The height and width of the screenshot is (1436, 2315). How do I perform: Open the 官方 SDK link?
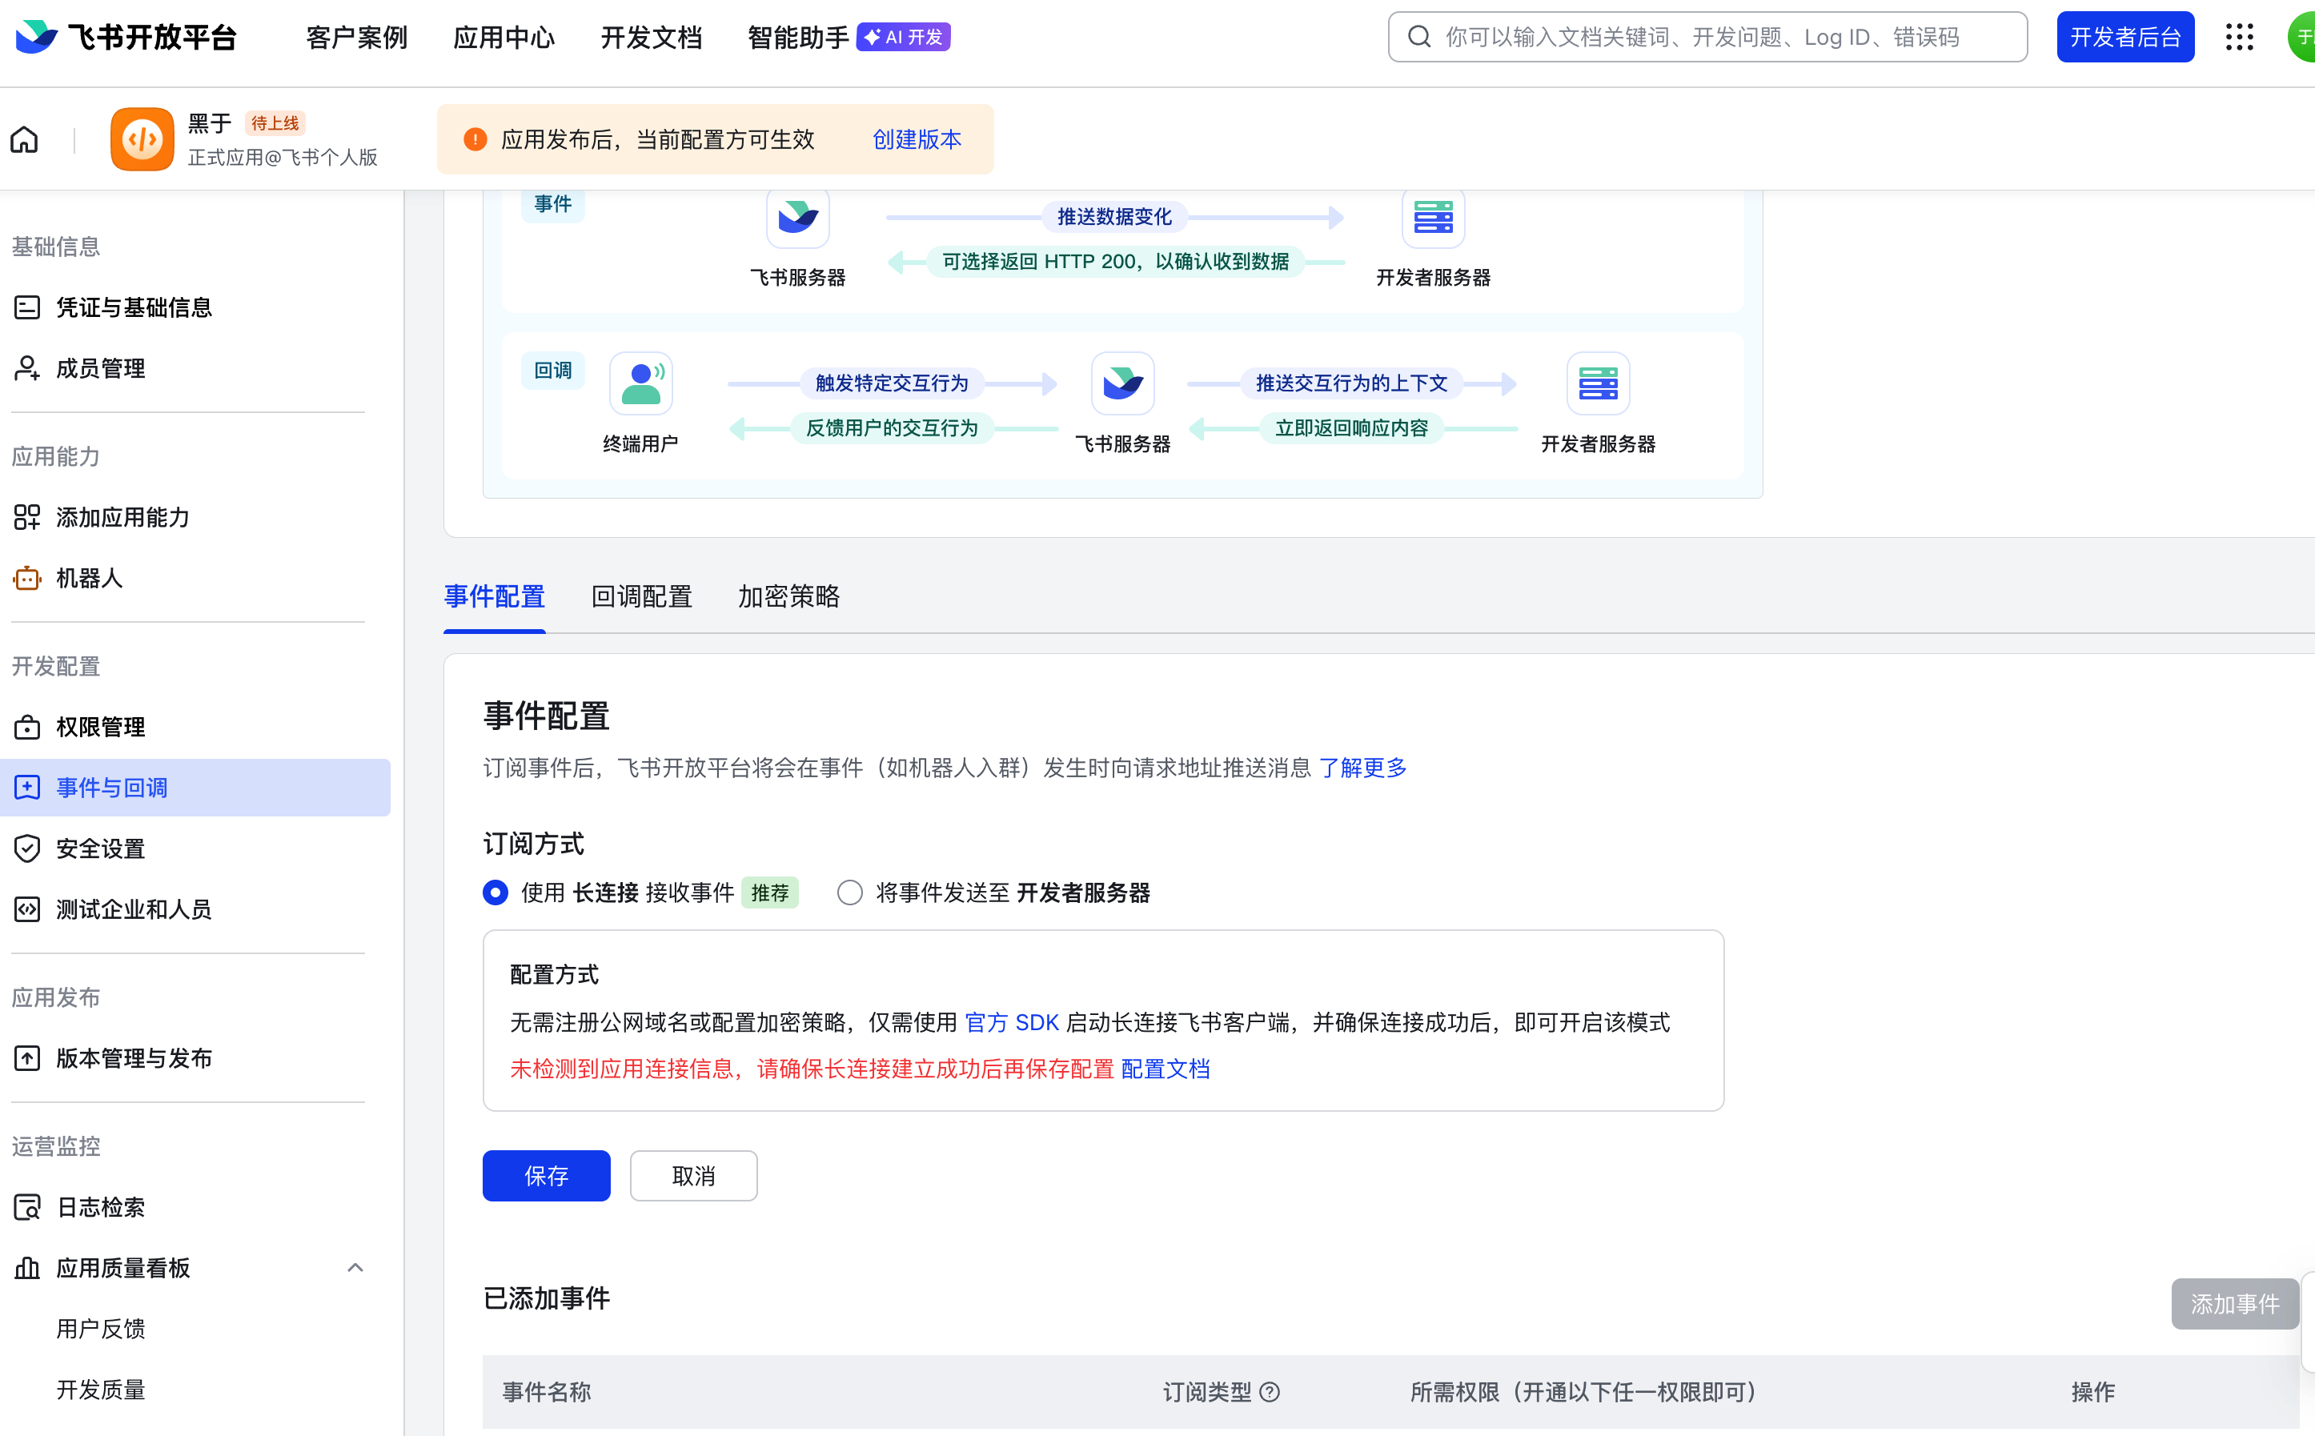click(1011, 1022)
